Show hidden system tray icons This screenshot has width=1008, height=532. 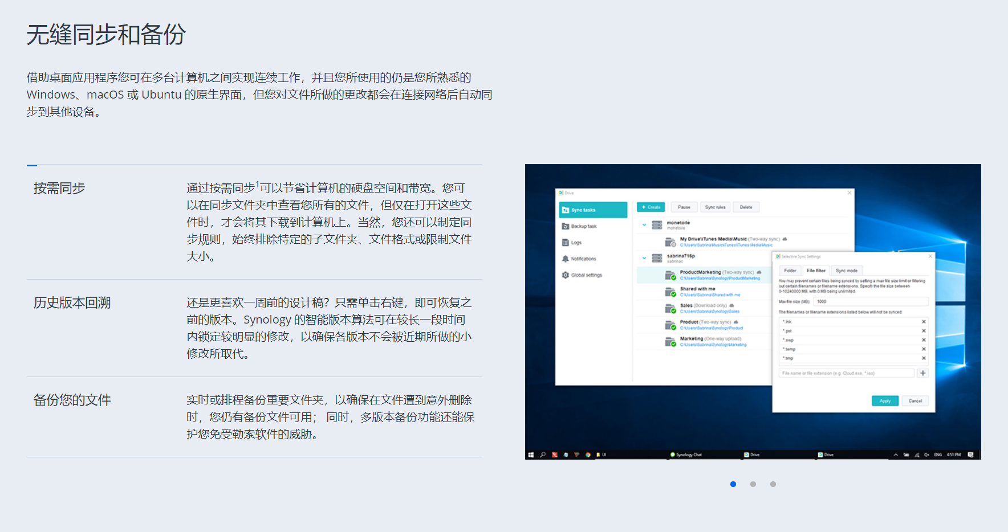(x=896, y=455)
